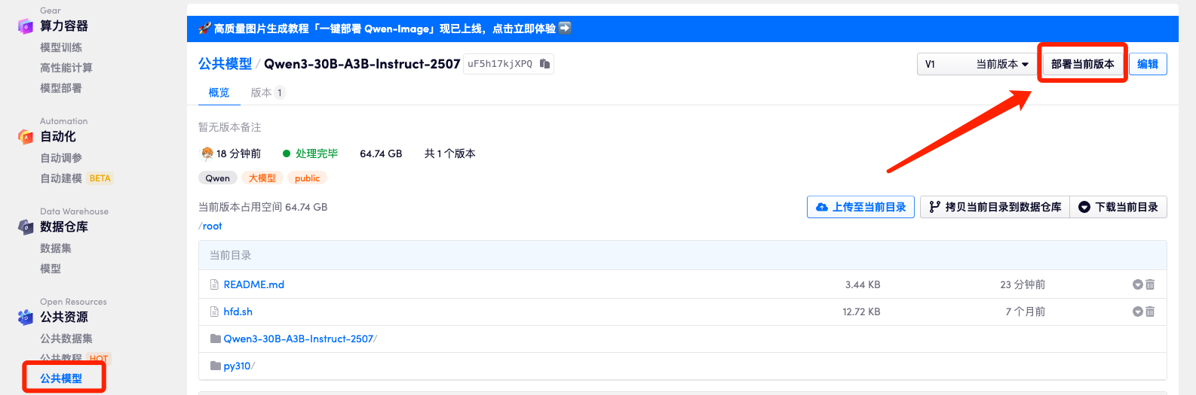Go back to 公共模型 breadcrumb link
This screenshot has width=1196, height=395.
click(x=225, y=64)
